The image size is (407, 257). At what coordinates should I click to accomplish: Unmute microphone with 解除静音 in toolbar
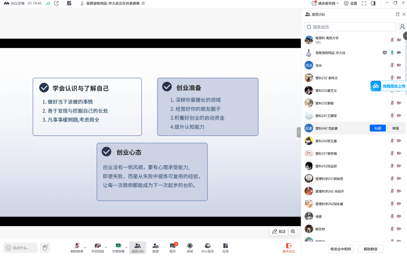[76, 247]
